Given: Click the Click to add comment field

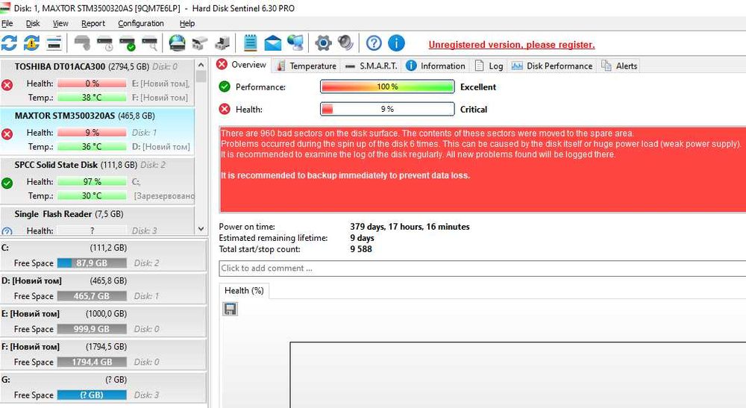Looking at the screenshot, I should (x=483, y=269).
